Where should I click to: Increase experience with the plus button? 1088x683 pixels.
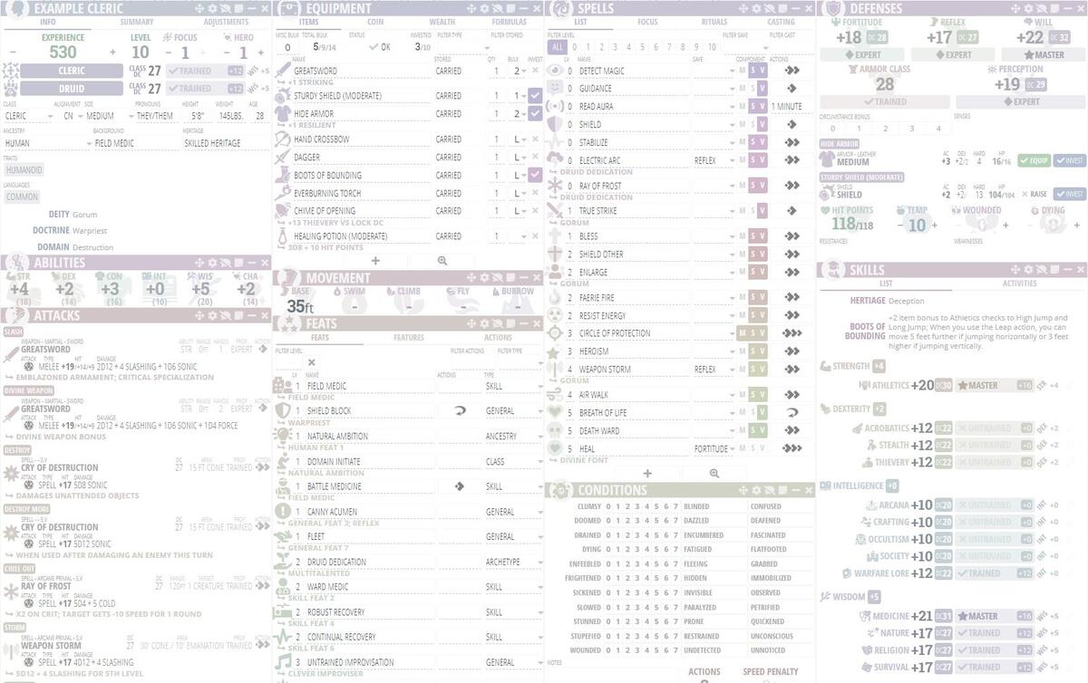pos(113,53)
